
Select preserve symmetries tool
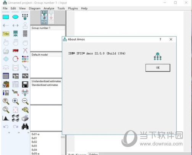pyautogui.click(x=25, y=93)
